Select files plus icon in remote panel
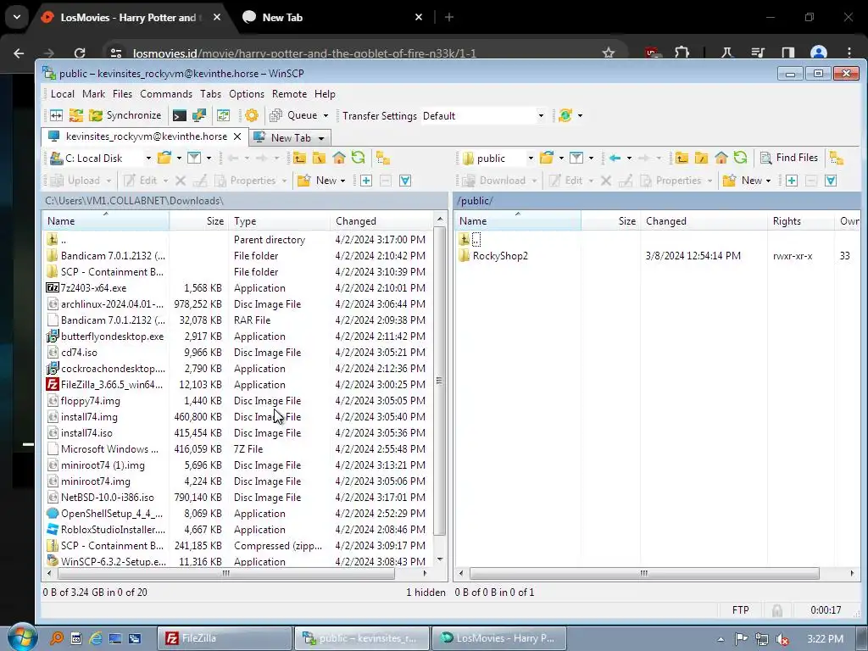The height and width of the screenshot is (651, 868). point(792,181)
